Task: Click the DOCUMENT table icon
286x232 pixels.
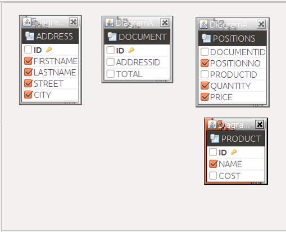Action: pos(112,37)
